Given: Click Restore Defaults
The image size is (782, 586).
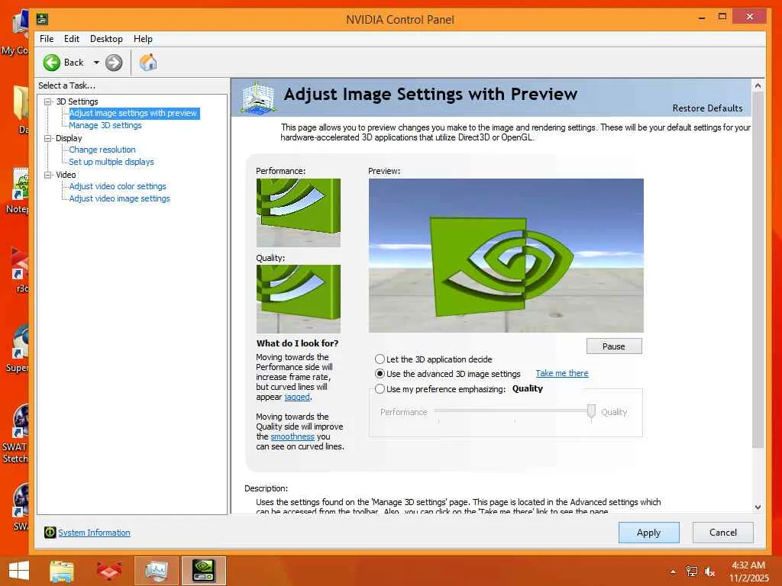Looking at the screenshot, I should click(707, 108).
